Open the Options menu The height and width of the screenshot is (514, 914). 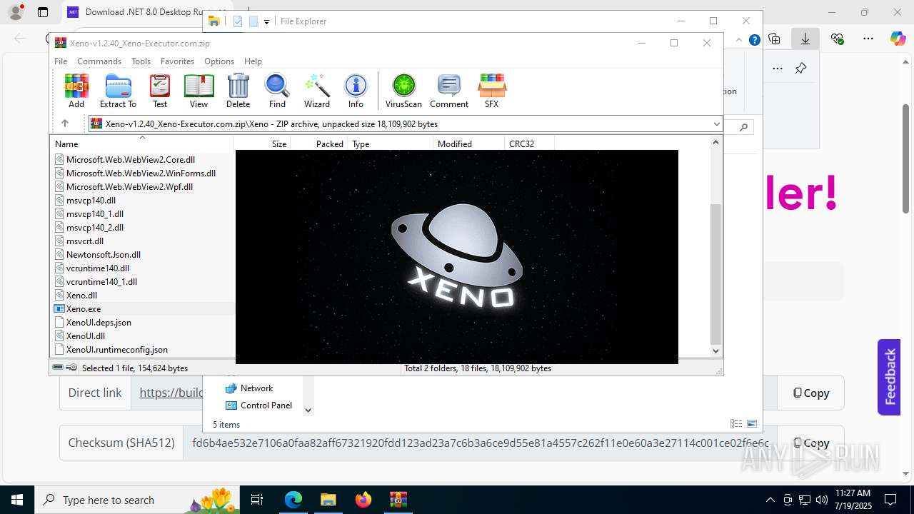[219, 61]
